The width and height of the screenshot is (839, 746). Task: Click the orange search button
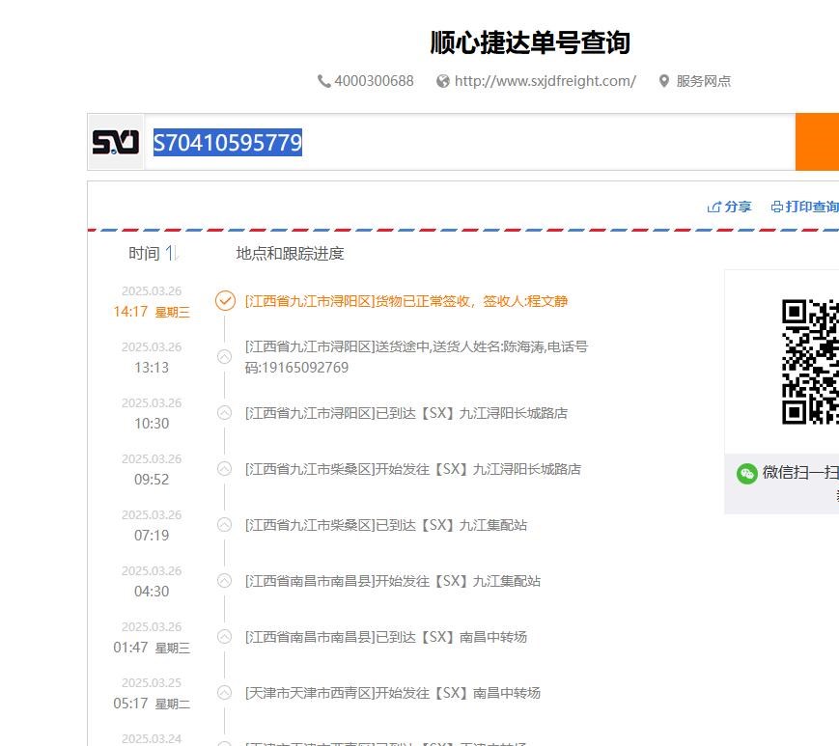pos(817,142)
